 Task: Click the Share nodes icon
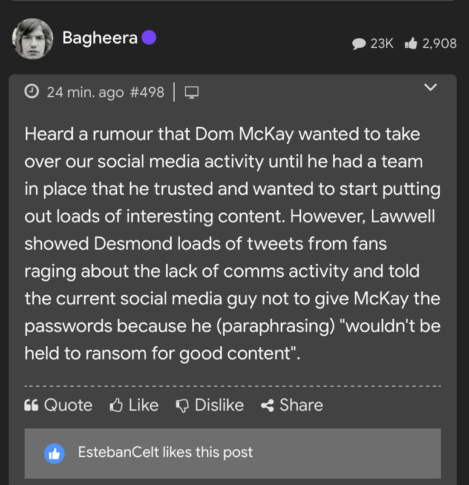tap(267, 406)
